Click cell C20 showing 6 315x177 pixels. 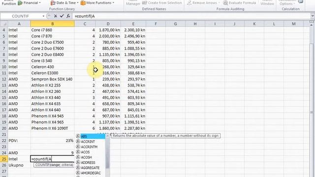click(85, 128)
